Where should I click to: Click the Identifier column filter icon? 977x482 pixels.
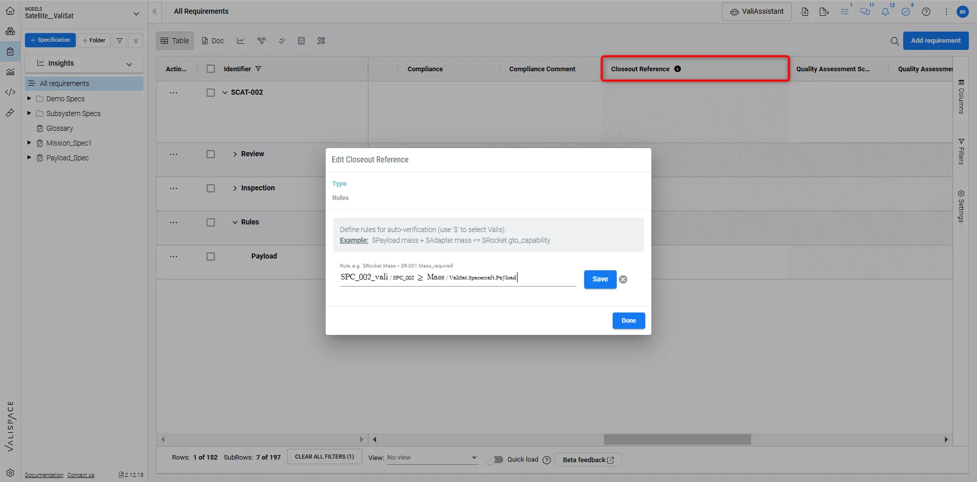pos(258,69)
